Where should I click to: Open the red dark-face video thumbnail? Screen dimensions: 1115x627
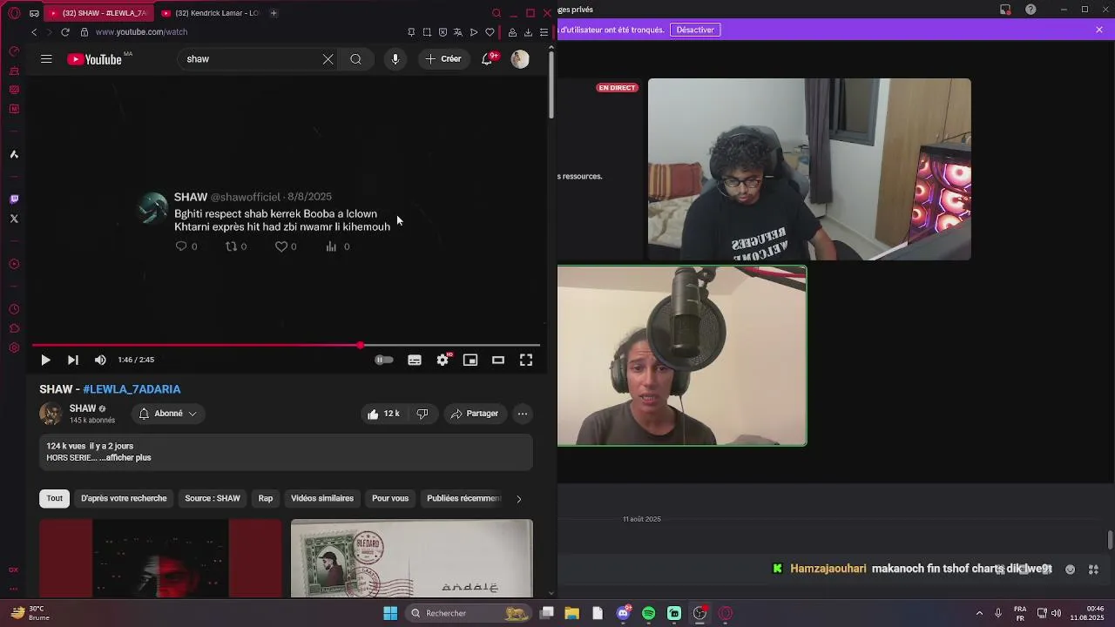tap(160, 558)
